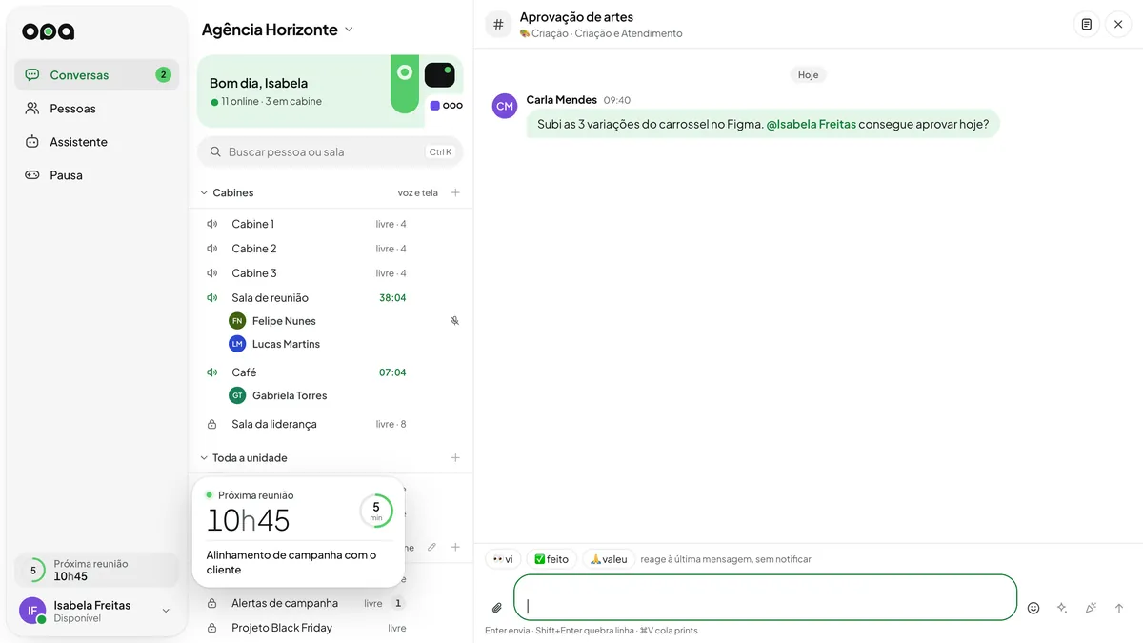Screen dimensions: 1143x643
Task: Click the sparkle AI assistant icon
Action: [x=1062, y=608]
